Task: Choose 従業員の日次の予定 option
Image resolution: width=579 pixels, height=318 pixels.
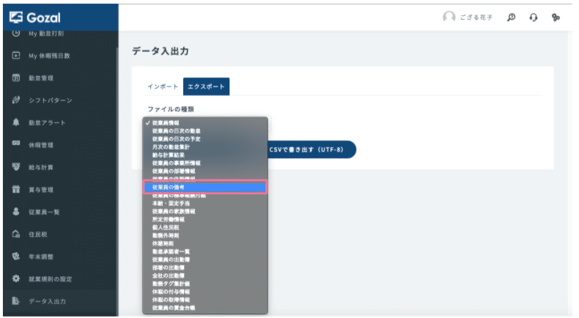Action: (x=205, y=139)
